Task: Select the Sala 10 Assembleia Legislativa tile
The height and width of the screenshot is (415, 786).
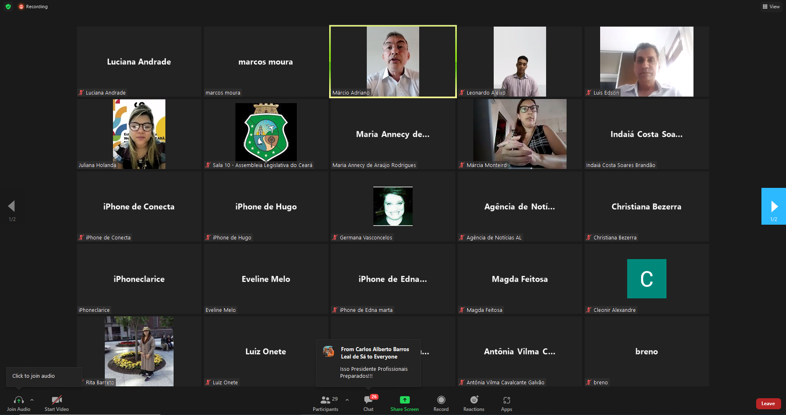Action: (266, 134)
